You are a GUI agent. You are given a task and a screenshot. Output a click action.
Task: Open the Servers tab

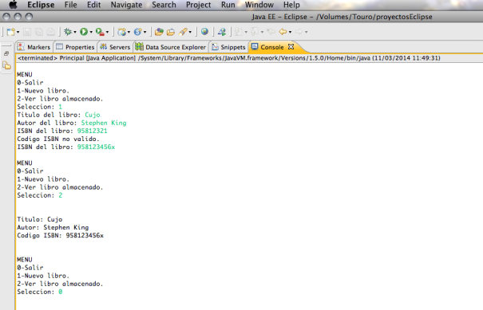click(115, 47)
